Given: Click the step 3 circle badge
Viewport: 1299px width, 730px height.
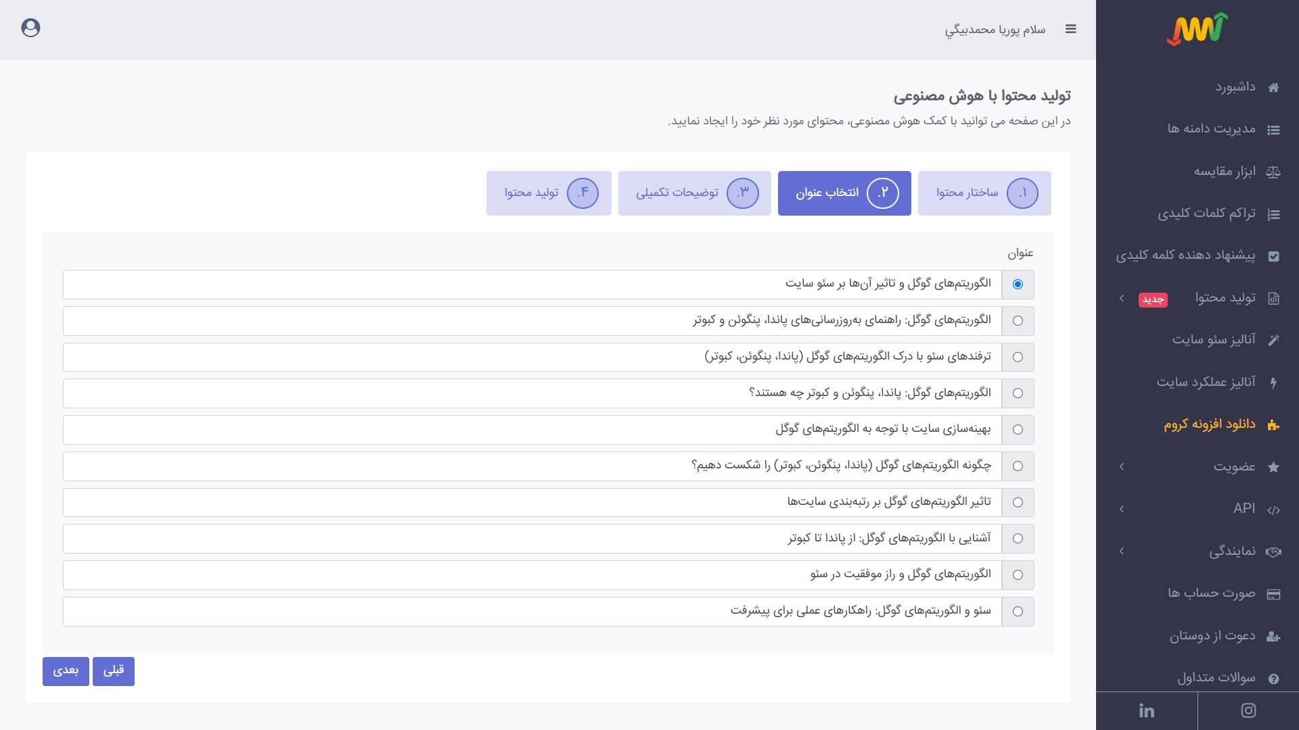Looking at the screenshot, I should click(743, 193).
